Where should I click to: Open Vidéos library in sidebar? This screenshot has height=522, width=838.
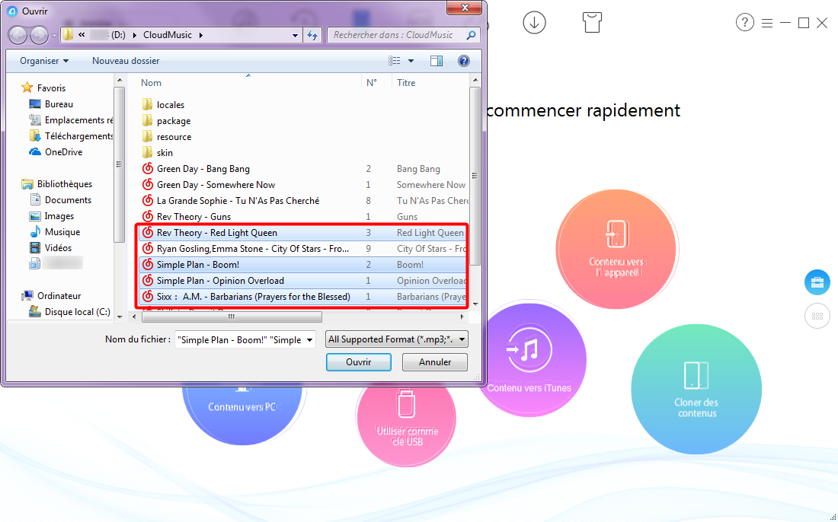[x=51, y=248]
